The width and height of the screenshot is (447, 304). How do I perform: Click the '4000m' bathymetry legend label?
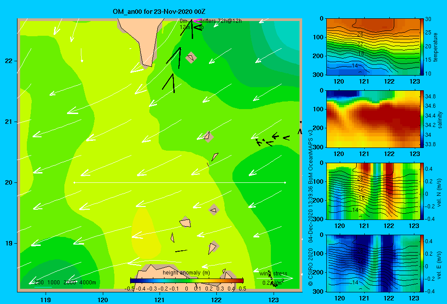click(x=88, y=283)
